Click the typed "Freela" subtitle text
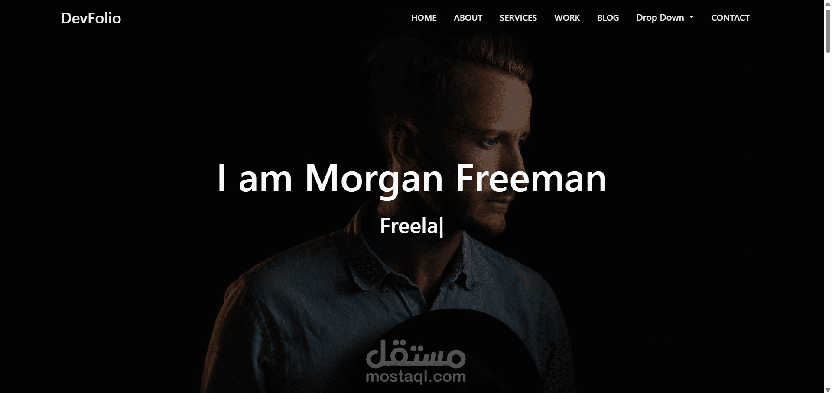This screenshot has height=393, width=832. tap(409, 226)
